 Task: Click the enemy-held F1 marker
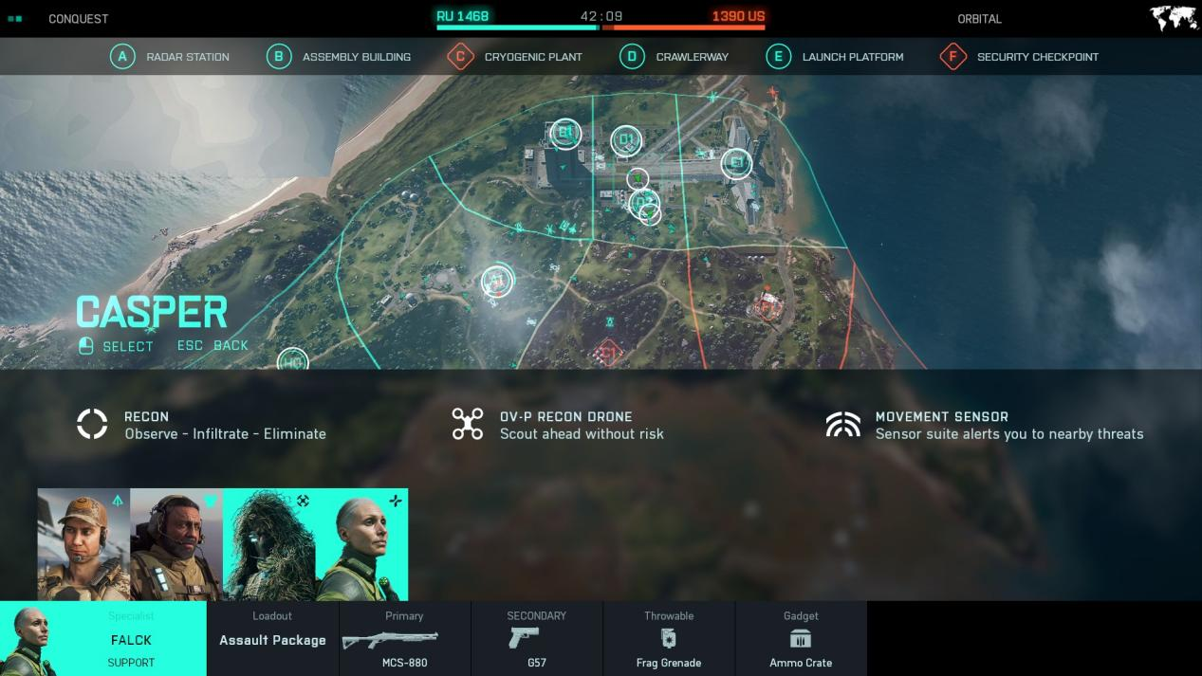[767, 307]
